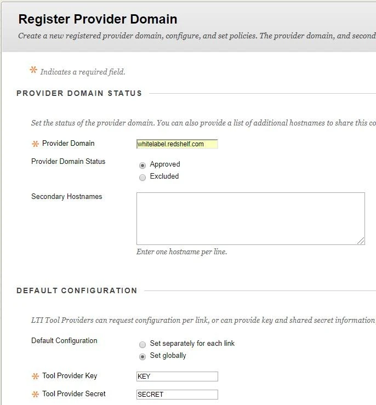Screen dimensions: 376x405
Task: Click the Provider Domain Status label
Action: pyautogui.click(x=69, y=162)
